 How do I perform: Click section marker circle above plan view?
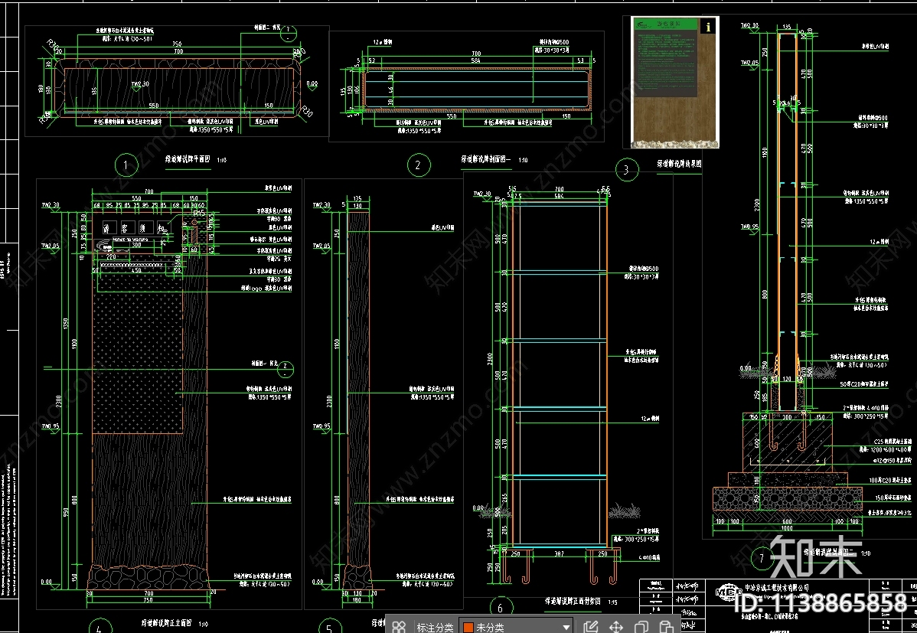pyautogui.click(x=287, y=33)
